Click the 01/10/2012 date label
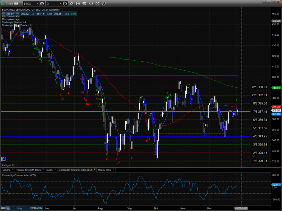The image size is (282, 211). 36,208
